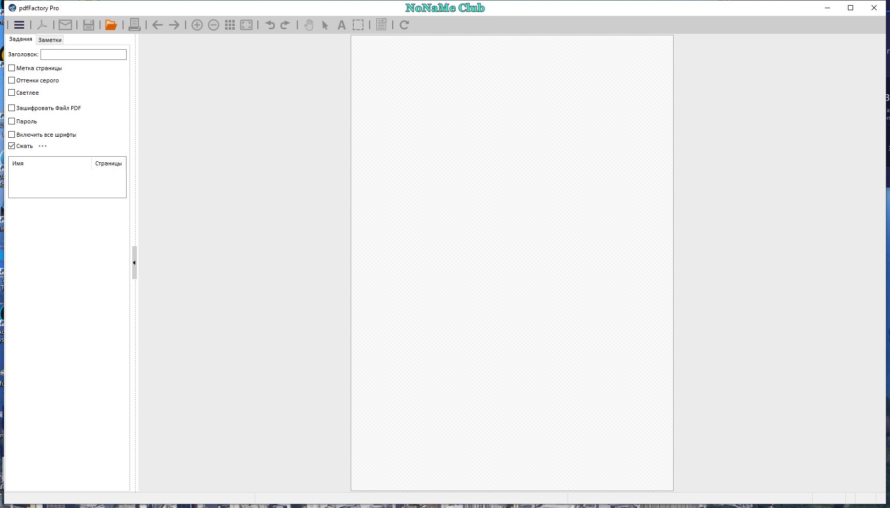Click the redo arrow icon
890x508 pixels.
pyautogui.click(x=286, y=25)
